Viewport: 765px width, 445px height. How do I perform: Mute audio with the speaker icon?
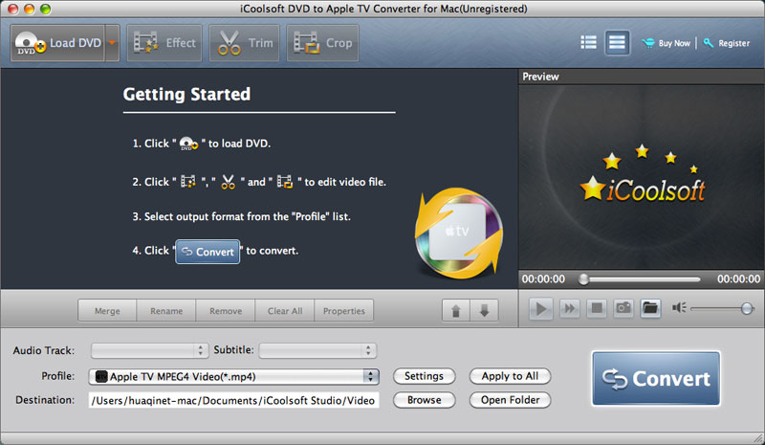point(680,308)
